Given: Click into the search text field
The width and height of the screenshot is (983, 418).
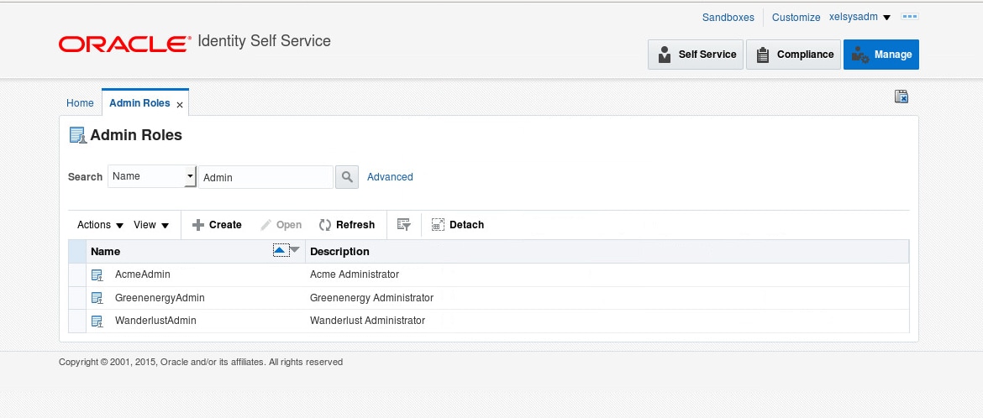Looking at the screenshot, I should (x=265, y=177).
